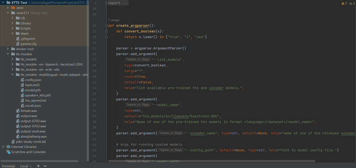The width and height of the screenshot is (356, 168).
Task: Click the output-0703.wav file icon
Action: pos(18,126)
